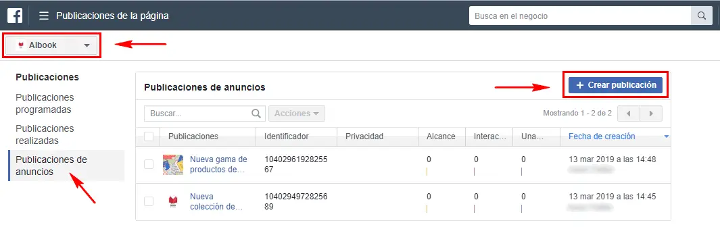720x250 pixels.
Task: Click the Una... column header
Action: click(x=532, y=136)
